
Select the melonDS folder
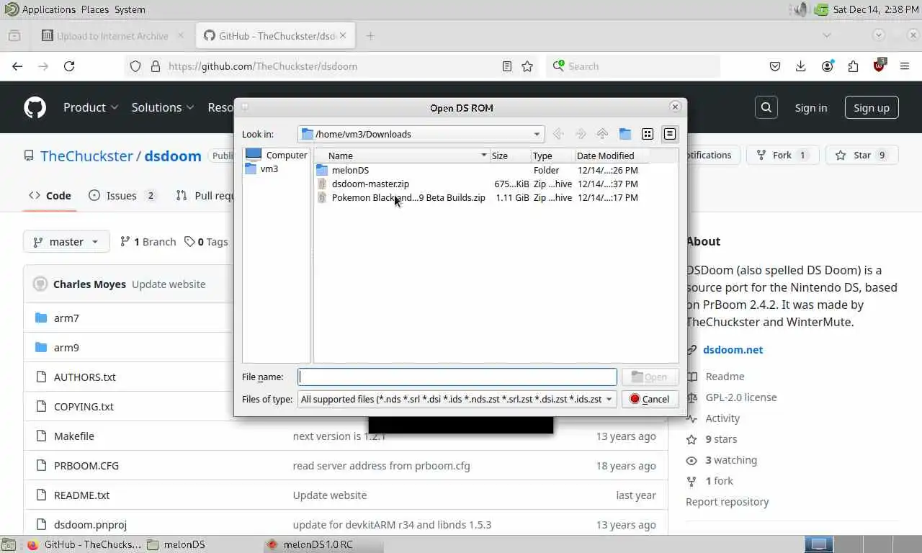coord(350,170)
